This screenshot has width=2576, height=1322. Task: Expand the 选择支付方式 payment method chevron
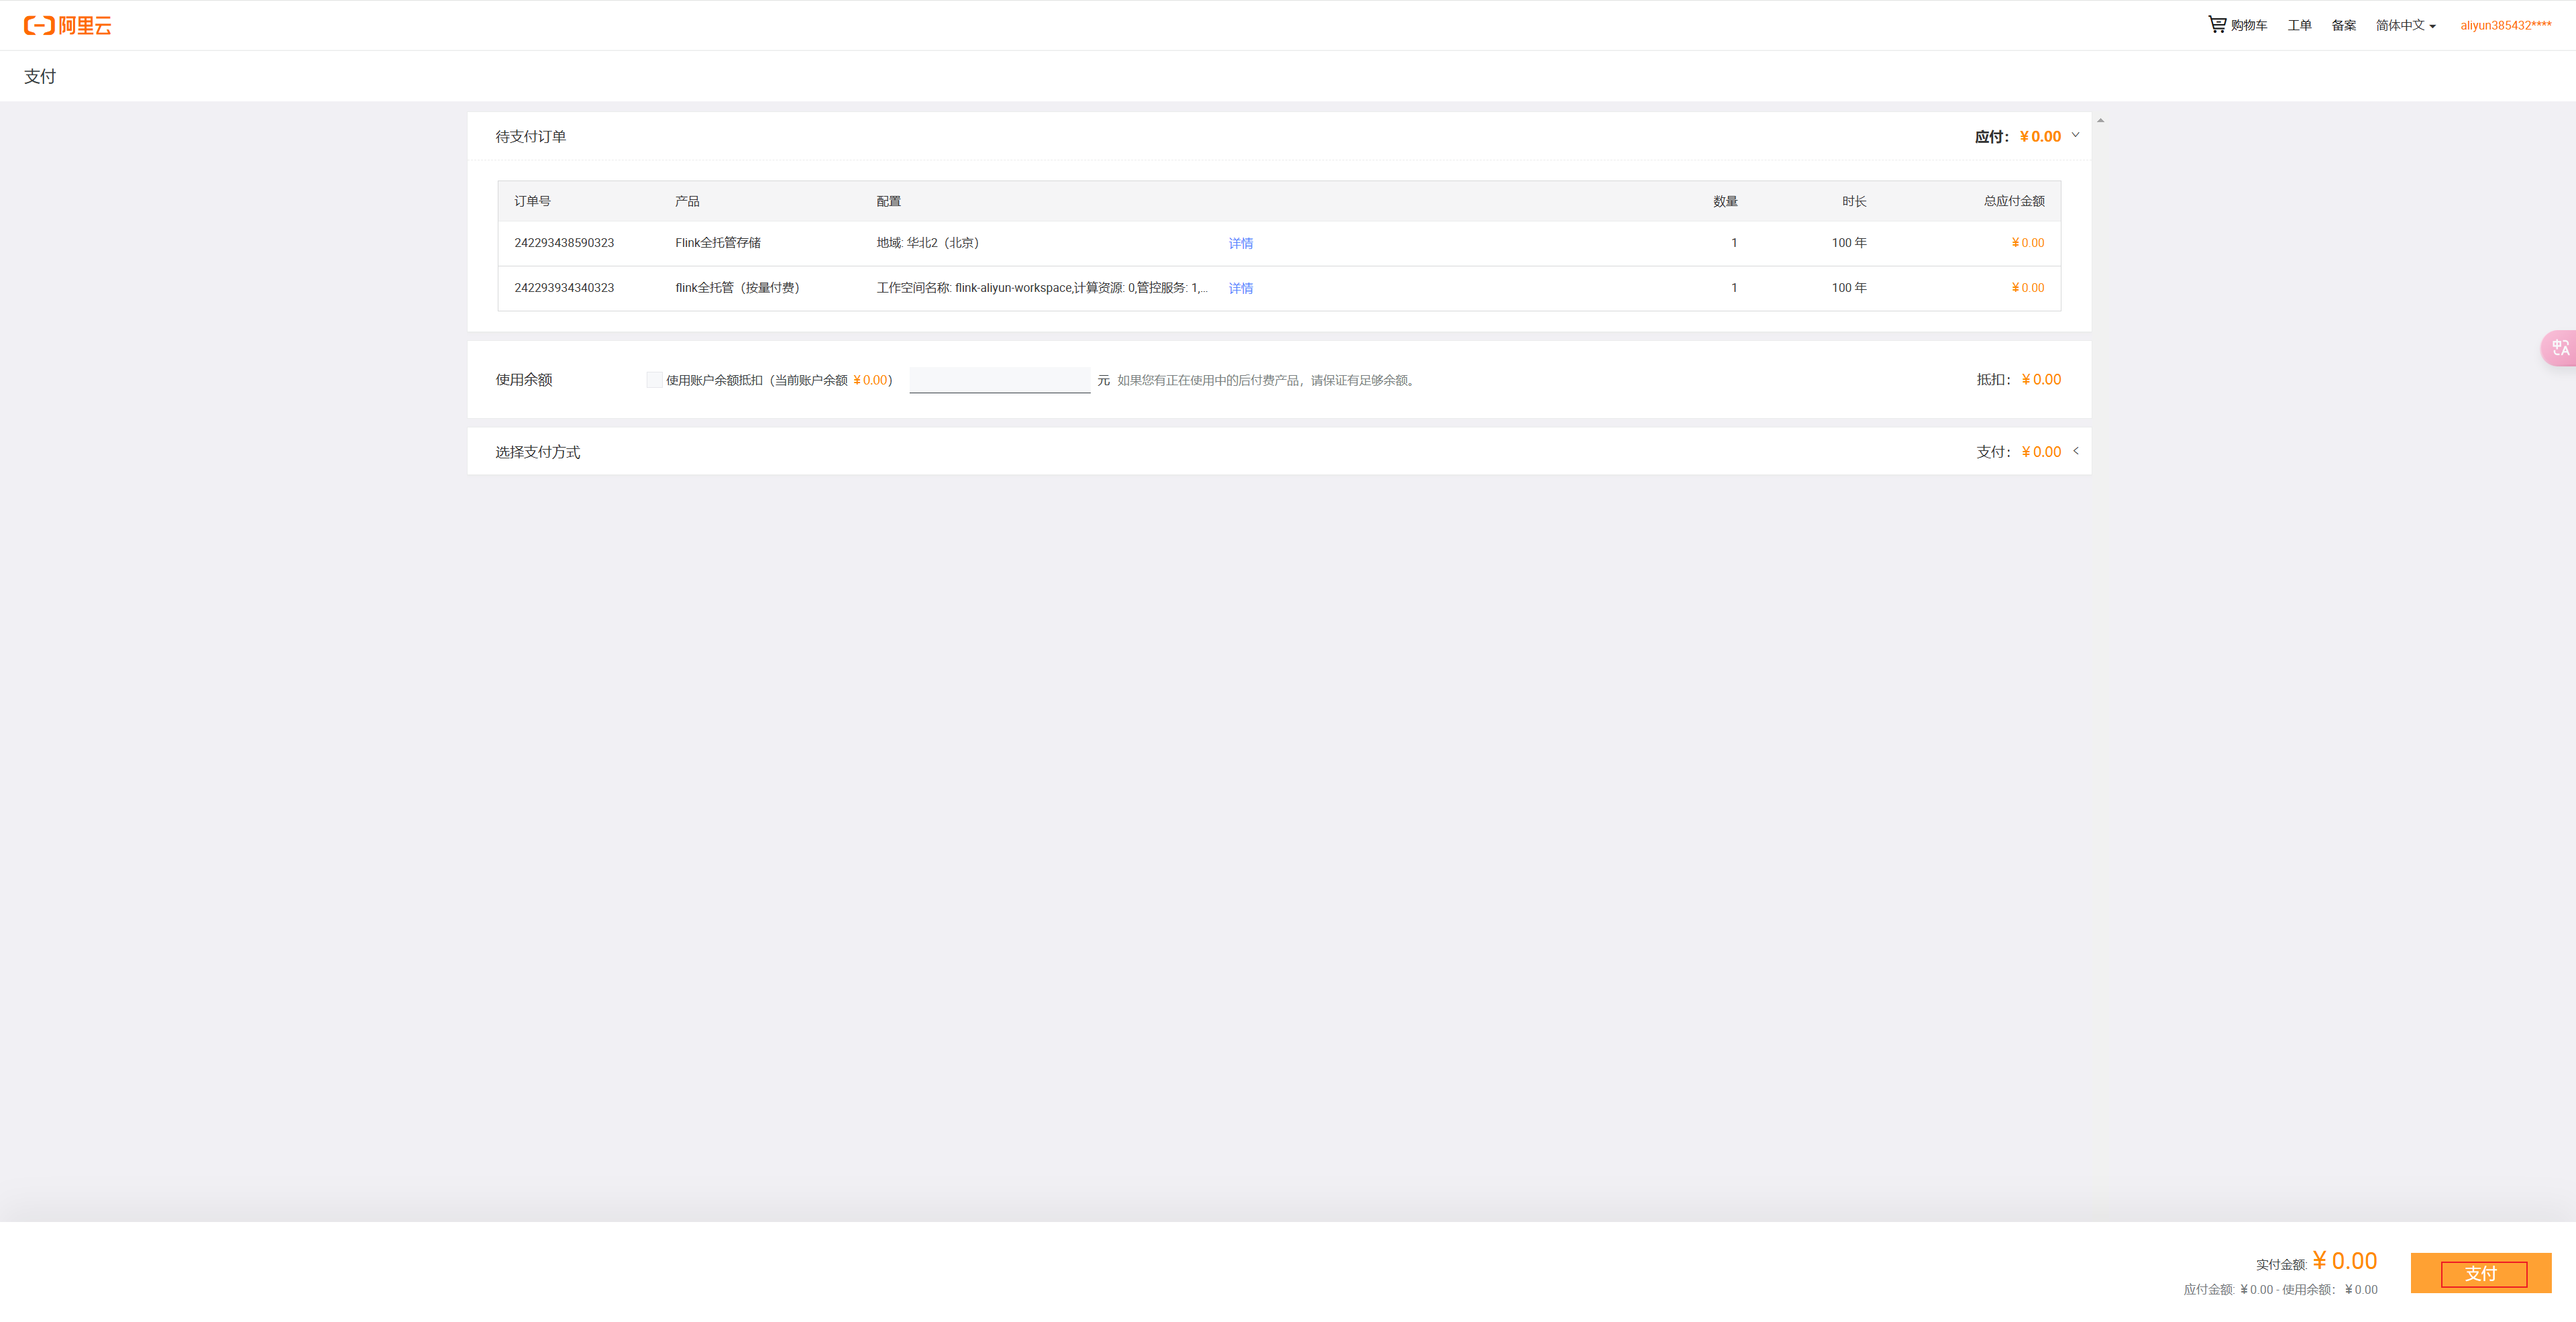tap(2076, 451)
